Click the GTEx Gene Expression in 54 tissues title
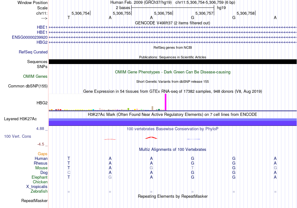Viewport: 297px width, 208px height. pos(173,92)
